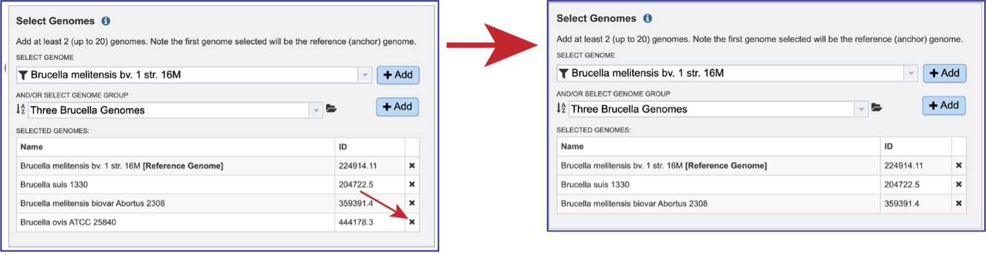Screen dimensions: 986x254
Task: Click the Add button beside left genome group
Action: click(x=397, y=107)
